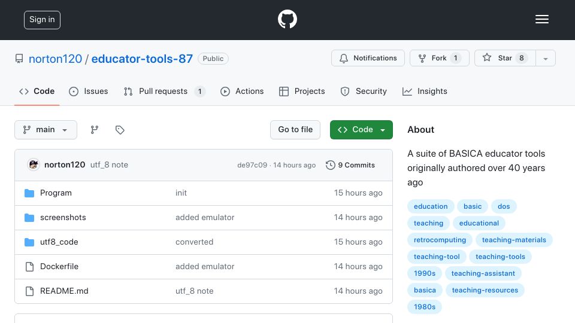Select the basic topic tag
This screenshot has height=323, width=575.
473,206
